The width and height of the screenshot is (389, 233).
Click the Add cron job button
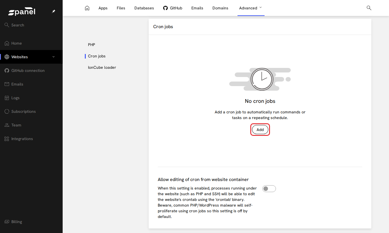click(x=260, y=130)
